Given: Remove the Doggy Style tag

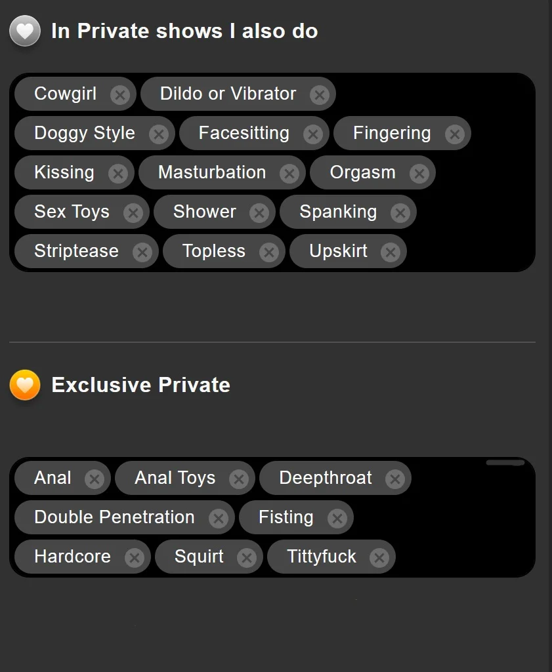Looking at the screenshot, I should click(158, 134).
